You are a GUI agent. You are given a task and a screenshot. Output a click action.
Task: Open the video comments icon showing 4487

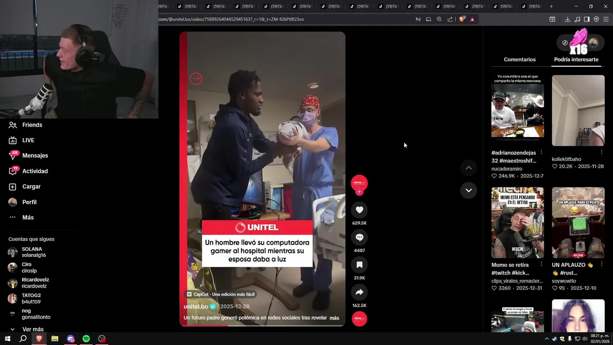(x=359, y=237)
